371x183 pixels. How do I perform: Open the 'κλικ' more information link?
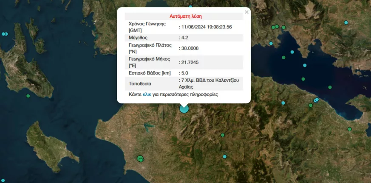[x=147, y=94]
